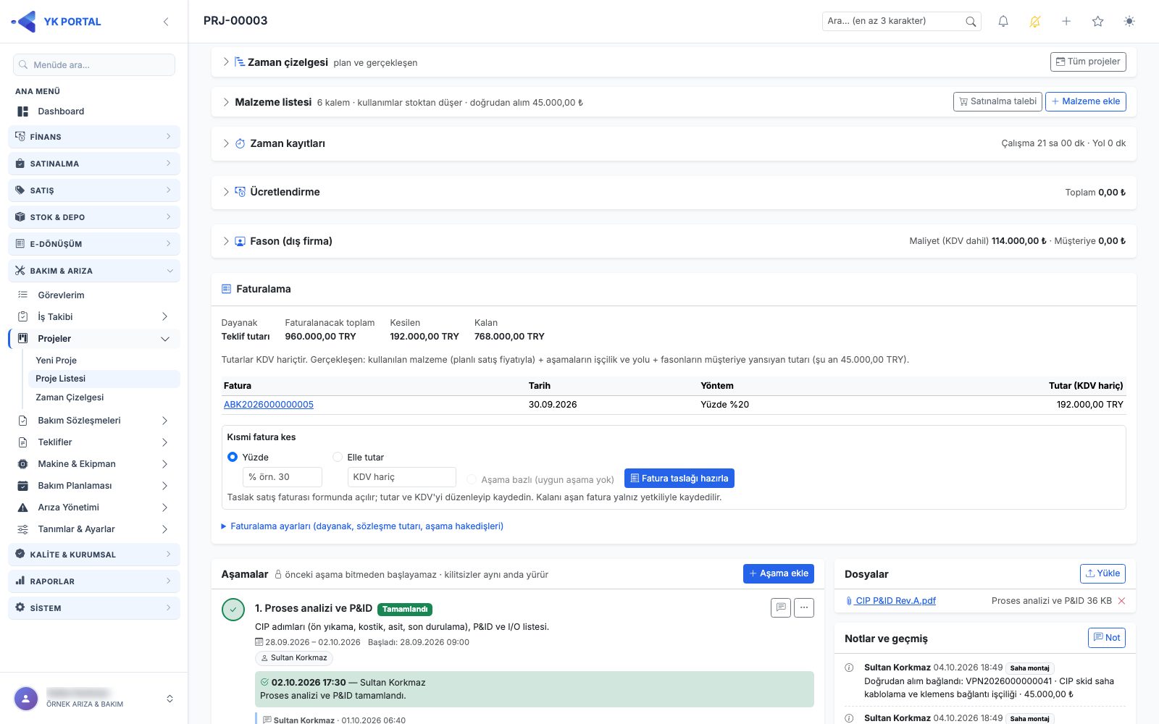Viewport: 1159px width, 724px height.
Task: Open more options menu on stage 1
Action: pos(804,607)
